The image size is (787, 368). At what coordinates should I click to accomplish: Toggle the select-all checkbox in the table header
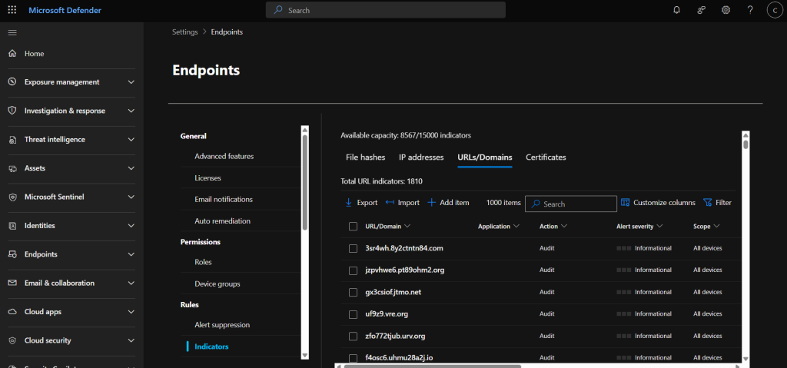[353, 227]
